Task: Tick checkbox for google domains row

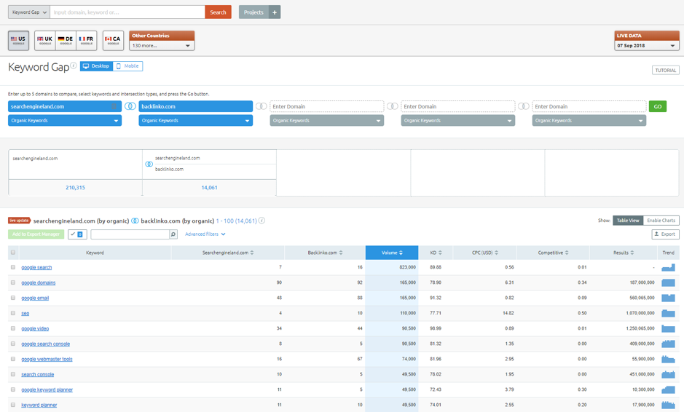Action: click(13, 282)
